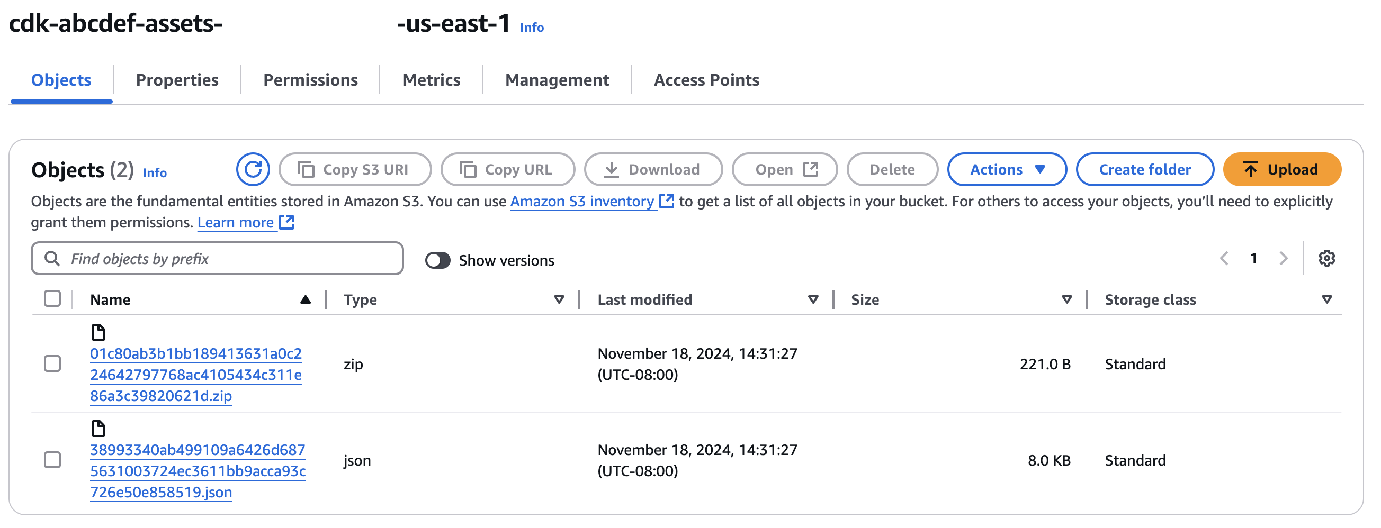Go to the Management tab
Image resolution: width=1381 pixels, height=528 pixels.
(557, 80)
